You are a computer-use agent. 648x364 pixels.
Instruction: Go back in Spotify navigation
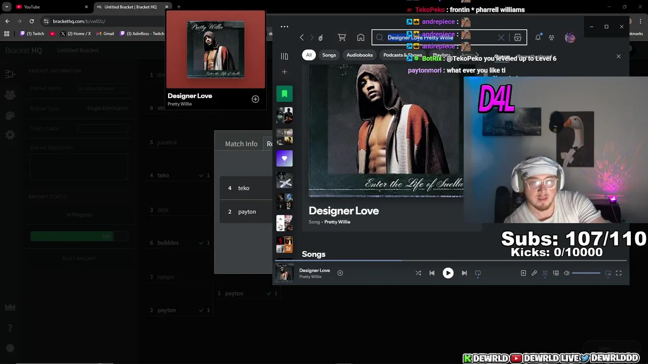302,37
